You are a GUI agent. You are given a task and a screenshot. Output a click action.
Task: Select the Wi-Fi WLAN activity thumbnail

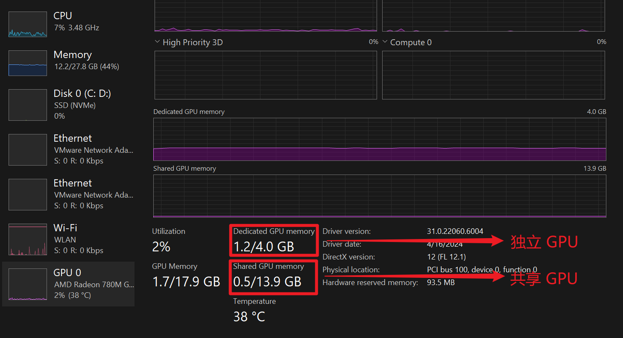point(28,239)
